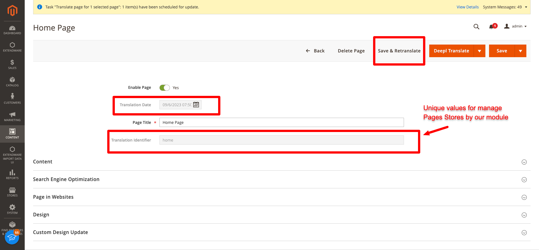Click the Magento logo icon
This screenshot has width=539, height=250.
point(12,11)
